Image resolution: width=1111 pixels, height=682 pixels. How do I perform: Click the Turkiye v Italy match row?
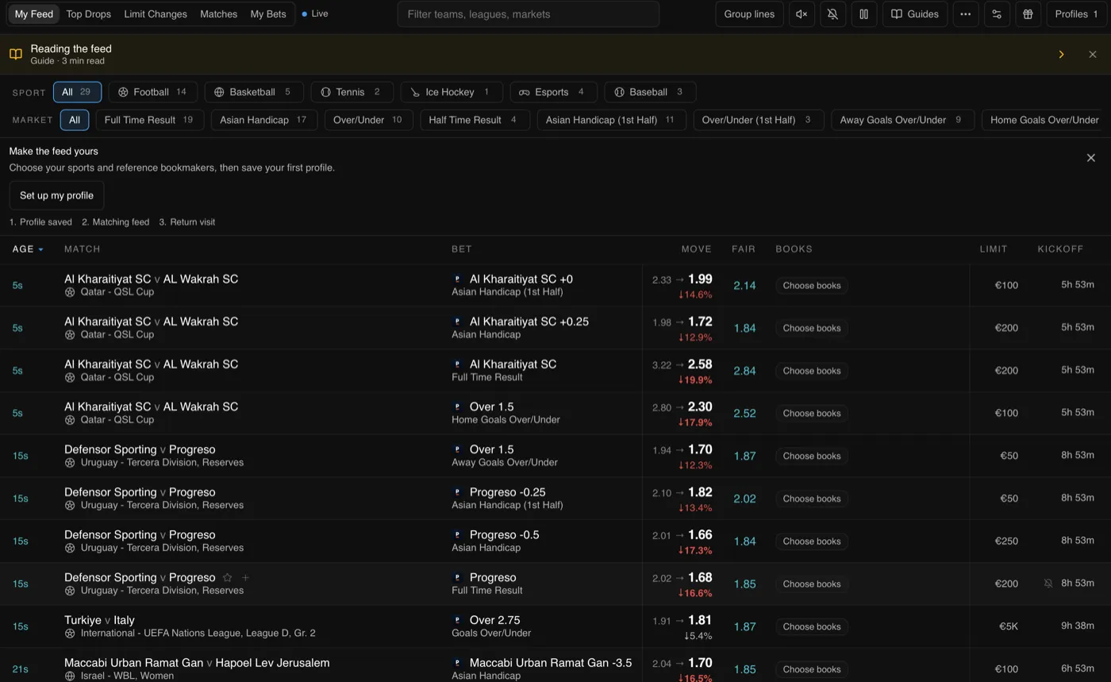coord(555,626)
